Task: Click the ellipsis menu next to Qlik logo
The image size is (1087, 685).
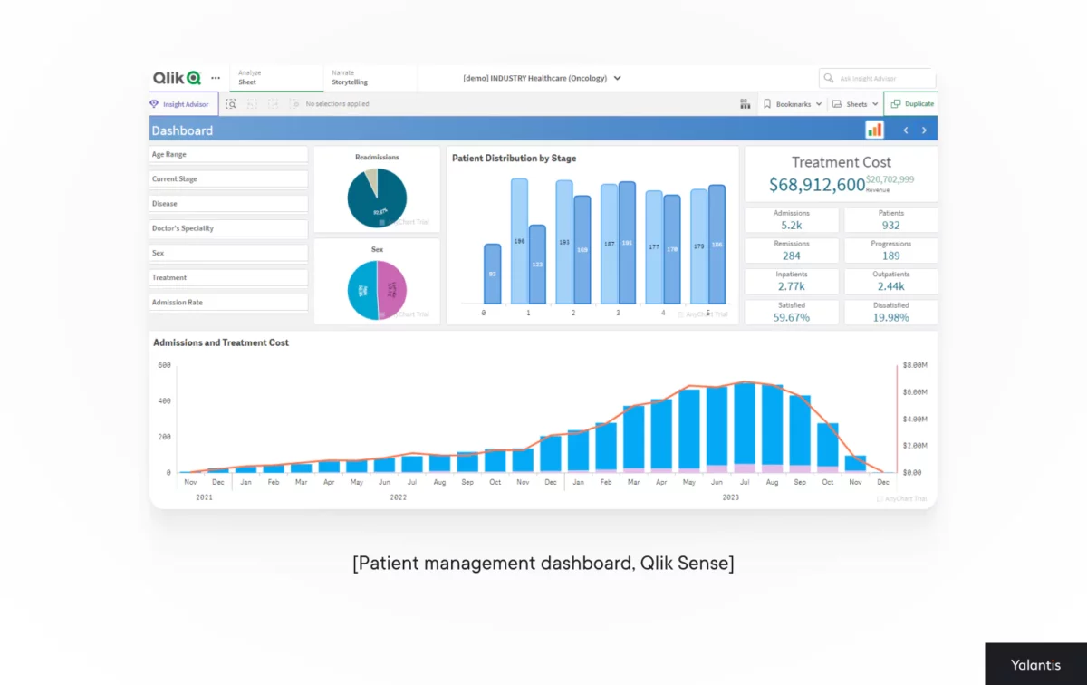Action: pyautogui.click(x=216, y=78)
